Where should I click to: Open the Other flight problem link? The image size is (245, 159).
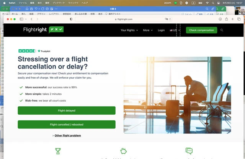(68, 135)
